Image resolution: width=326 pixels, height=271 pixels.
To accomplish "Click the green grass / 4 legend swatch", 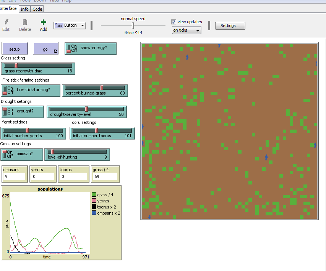I will pyautogui.click(x=94, y=194).
